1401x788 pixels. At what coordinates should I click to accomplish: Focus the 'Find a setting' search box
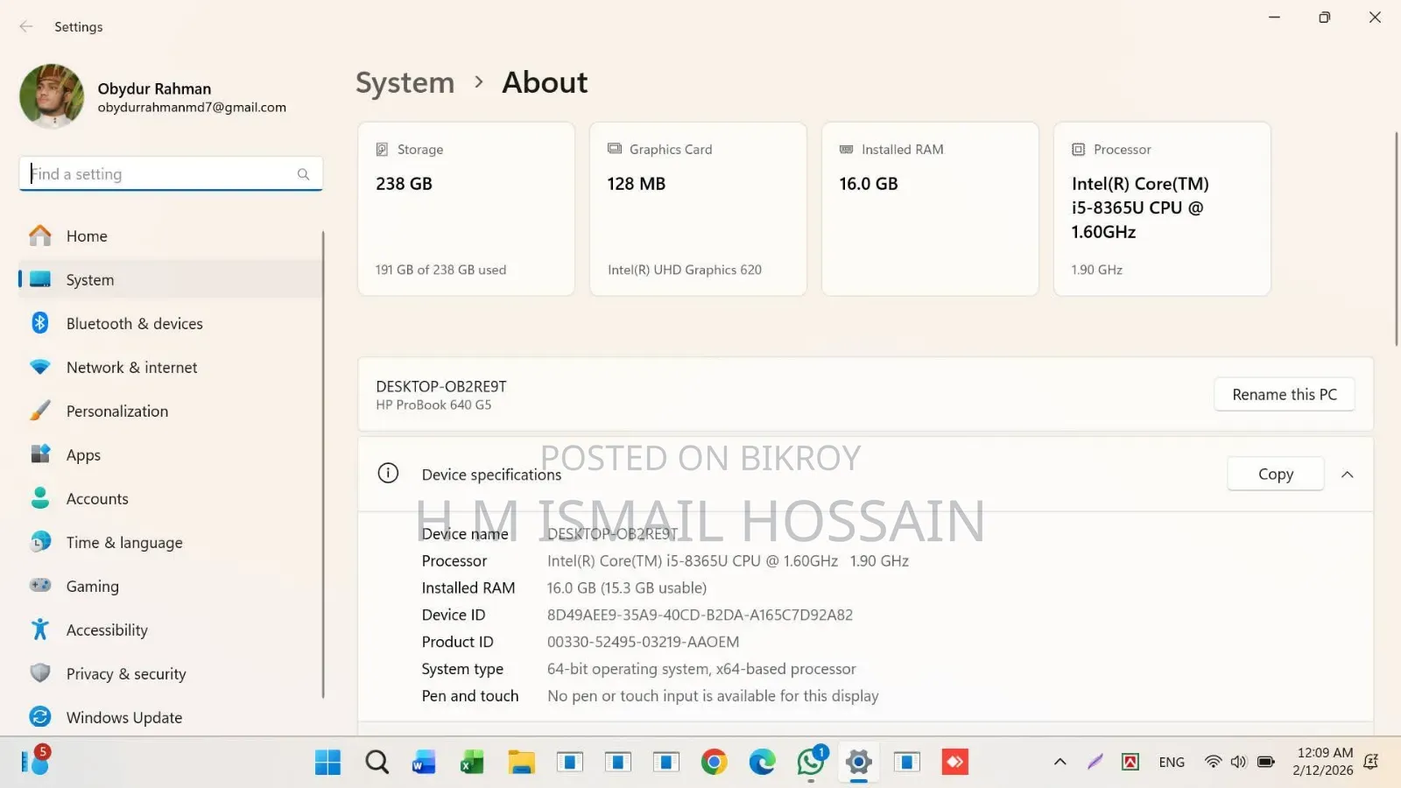171,173
